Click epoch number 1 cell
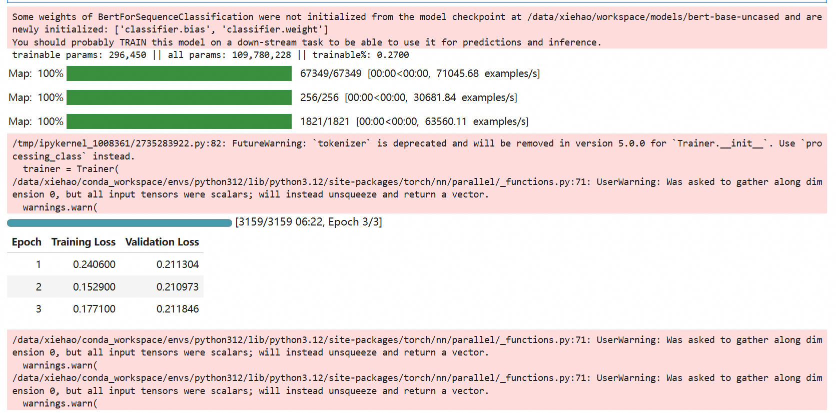The width and height of the screenshot is (836, 413). (x=38, y=264)
